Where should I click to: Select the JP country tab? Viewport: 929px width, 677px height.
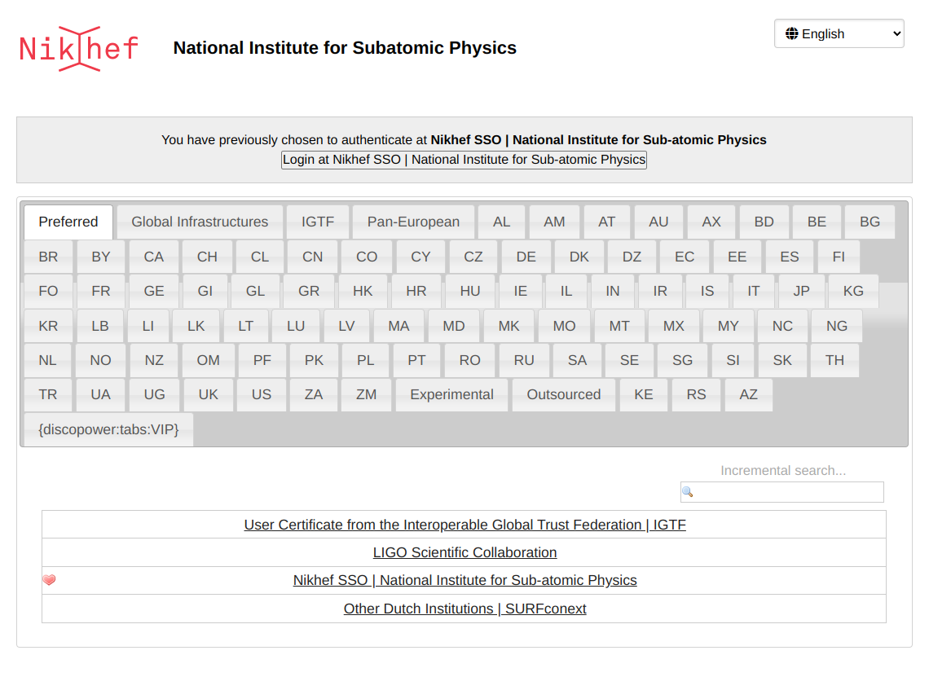801,292
